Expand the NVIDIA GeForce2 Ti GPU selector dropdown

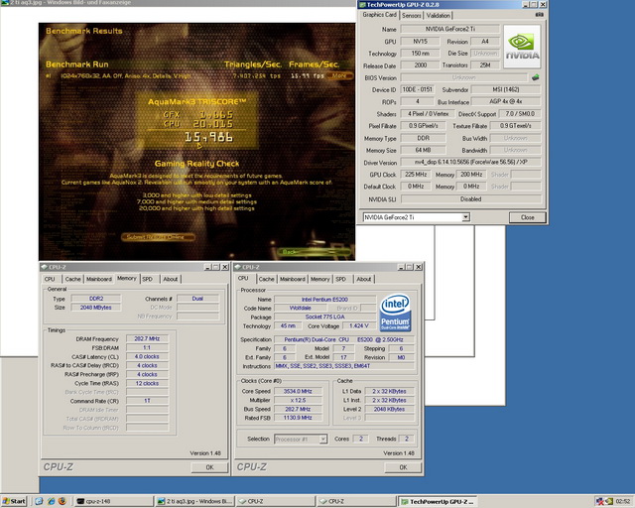(465, 217)
